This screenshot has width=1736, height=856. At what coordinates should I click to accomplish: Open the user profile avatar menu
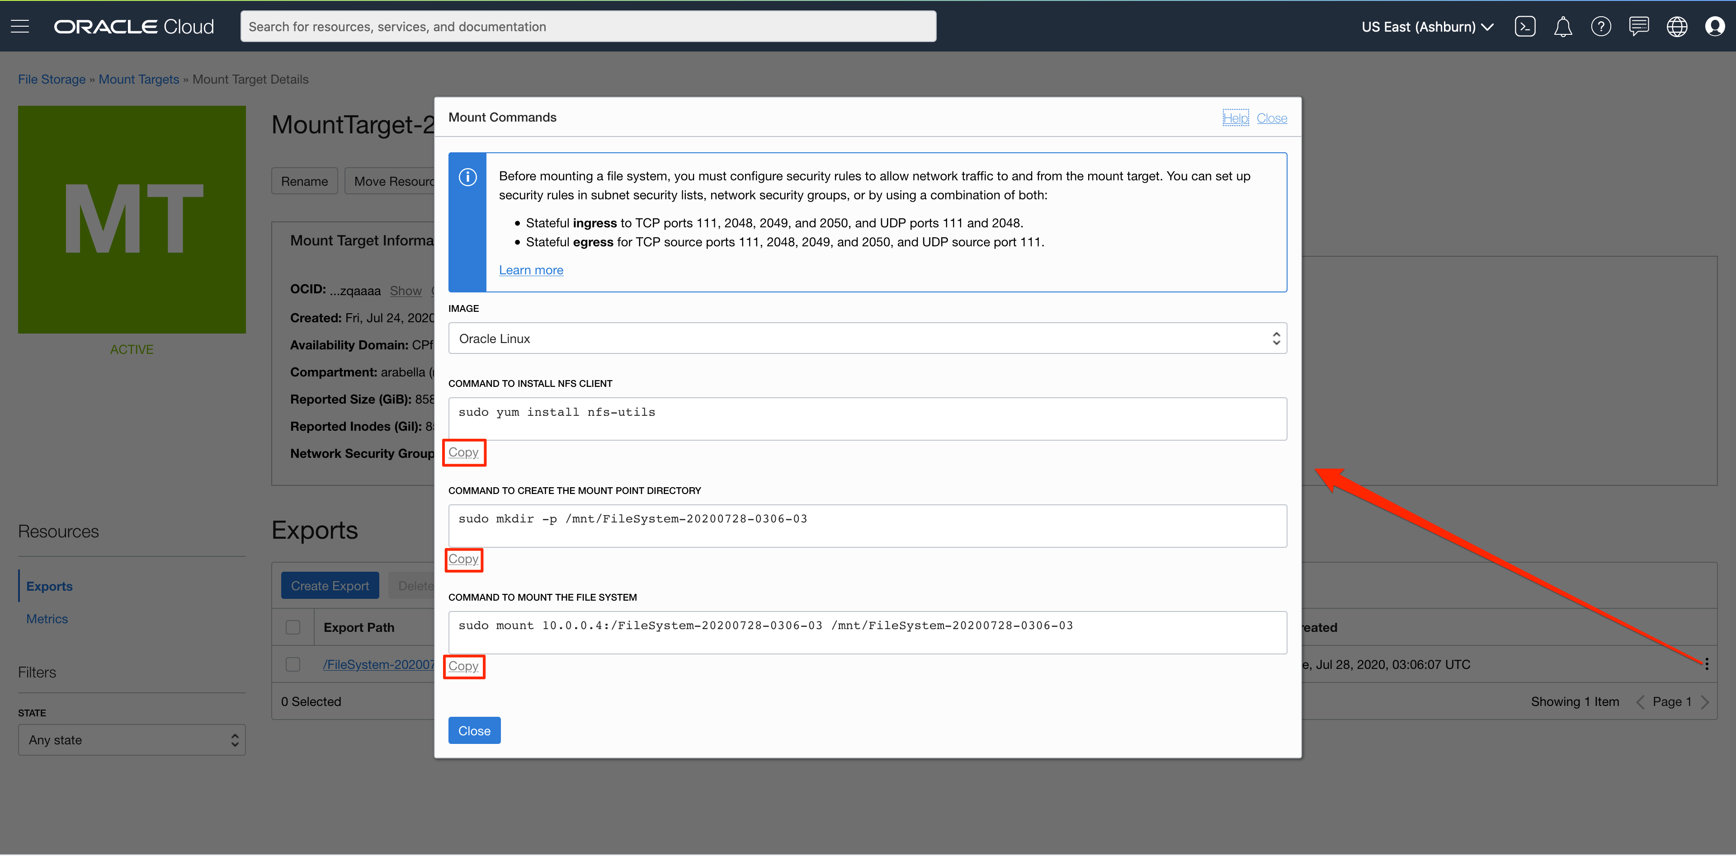click(x=1714, y=26)
